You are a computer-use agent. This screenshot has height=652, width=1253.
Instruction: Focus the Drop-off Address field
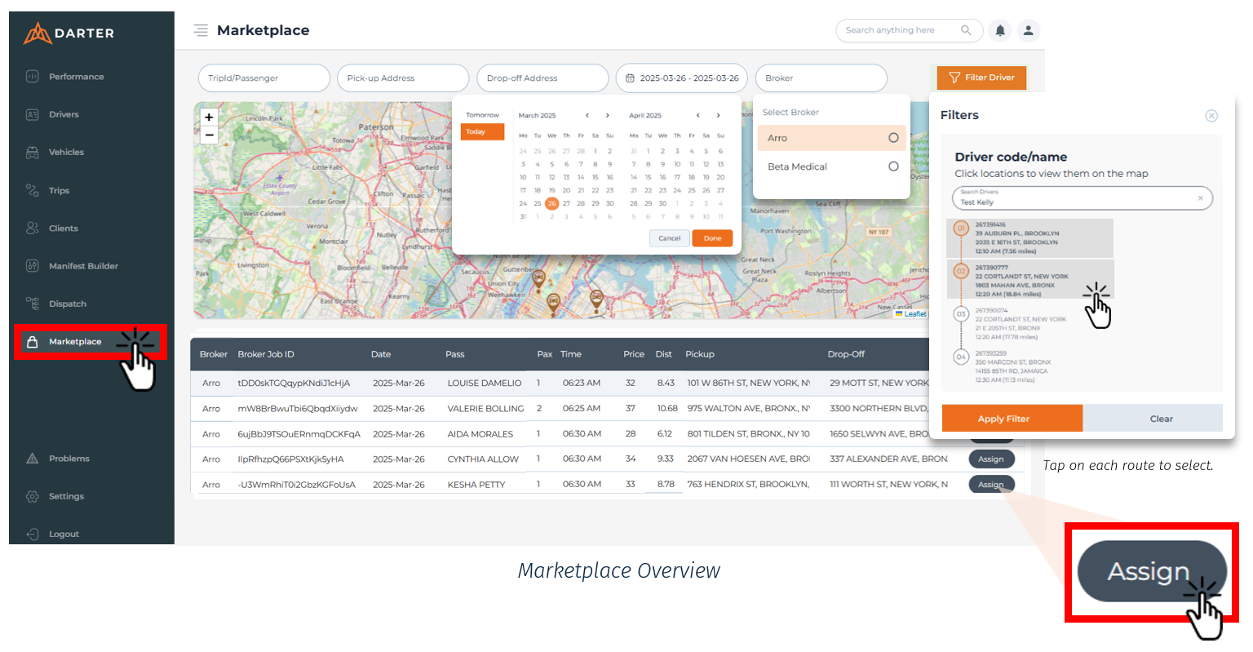click(542, 78)
